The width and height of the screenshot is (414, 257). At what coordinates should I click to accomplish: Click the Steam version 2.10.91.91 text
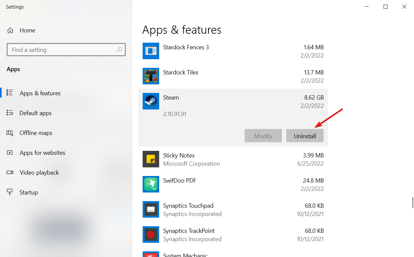tap(175, 114)
